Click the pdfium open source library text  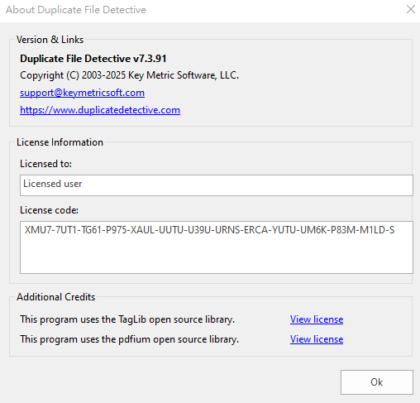point(129,339)
